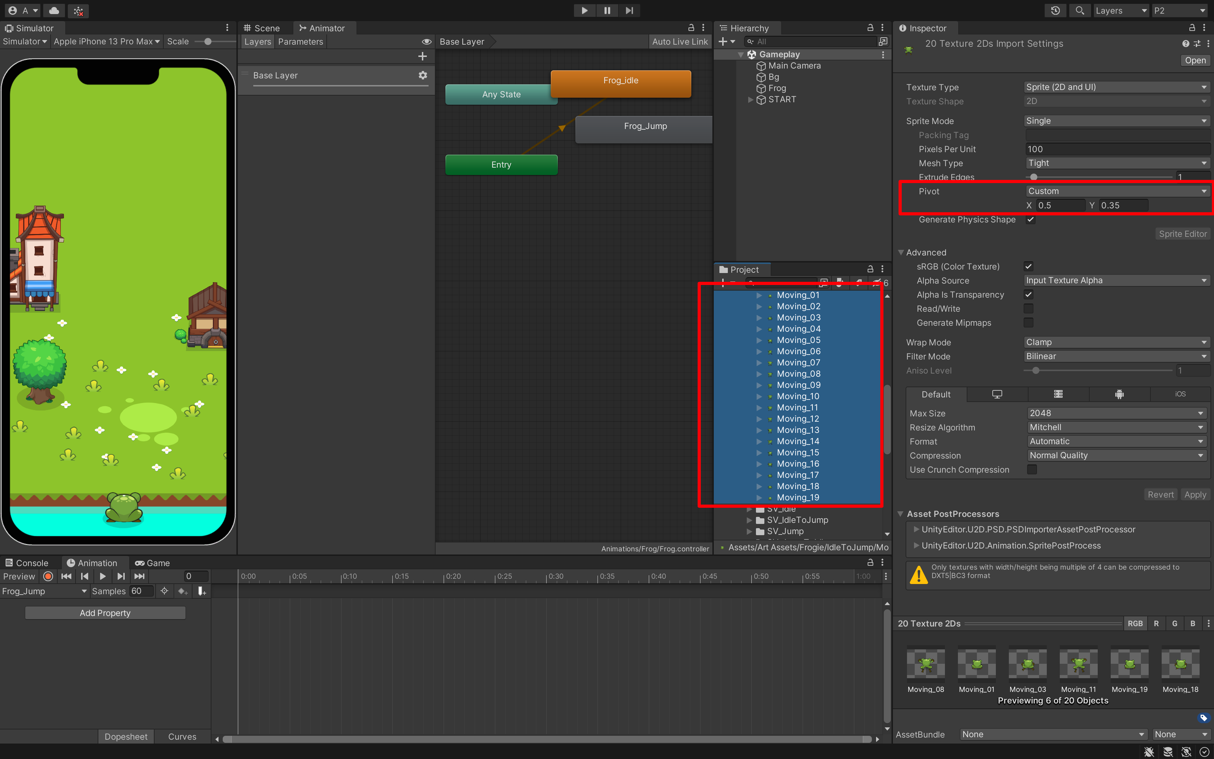Toggle Generate Physics Shape checkbox
The width and height of the screenshot is (1214, 759).
tap(1030, 219)
